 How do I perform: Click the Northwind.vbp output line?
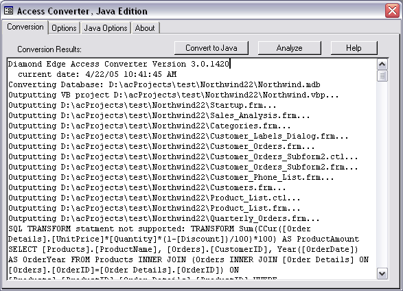pyautogui.click(x=174, y=95)
